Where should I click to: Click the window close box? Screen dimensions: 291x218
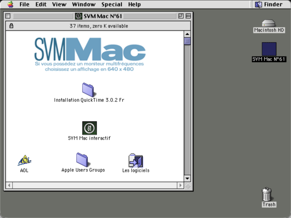pyautogui.click(x=8, y=16)
